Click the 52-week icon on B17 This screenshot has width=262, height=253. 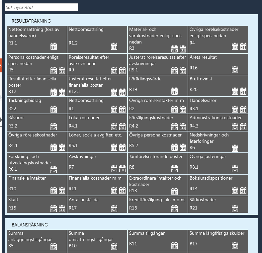pyautogui.click(x=235, y=245)
